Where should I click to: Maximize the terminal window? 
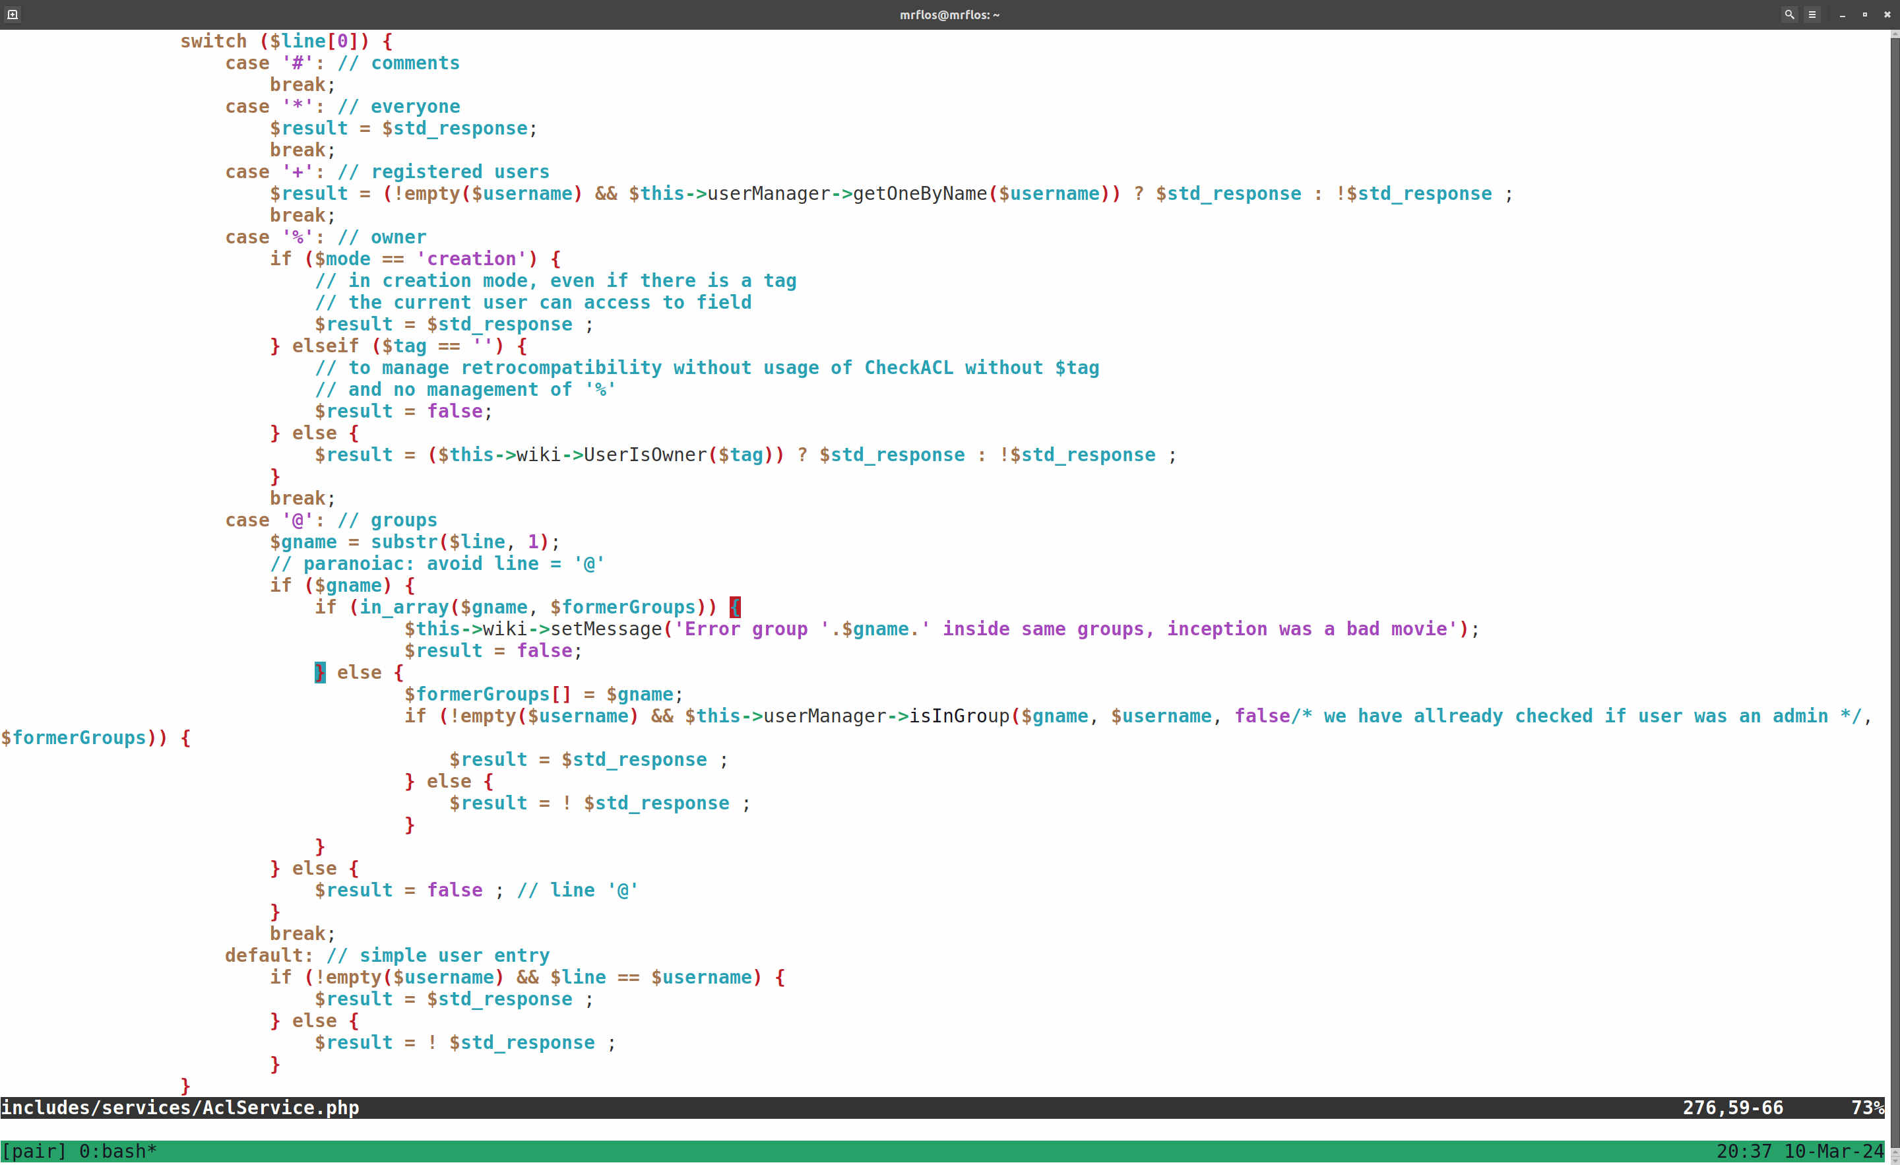tap(1864, 15)
